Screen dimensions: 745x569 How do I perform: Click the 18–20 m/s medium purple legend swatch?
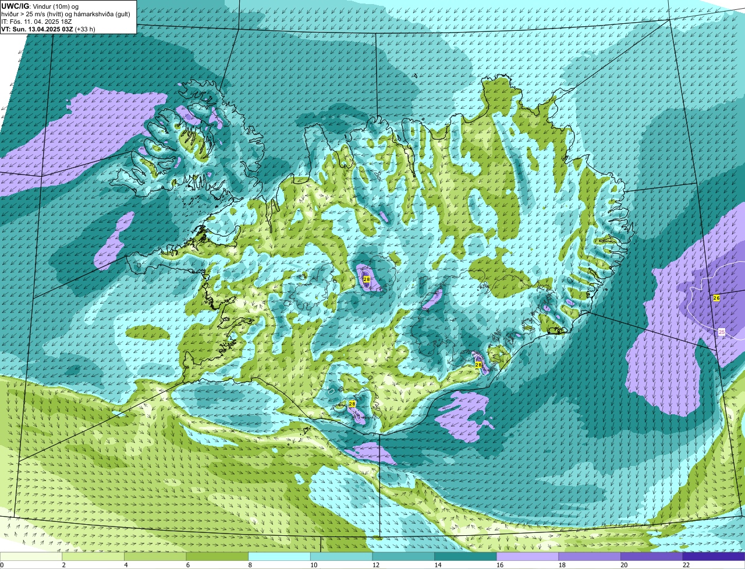[590, 556]
